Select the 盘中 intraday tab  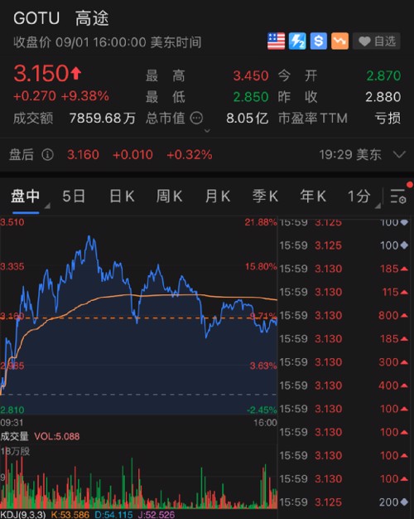pos(26,196)
